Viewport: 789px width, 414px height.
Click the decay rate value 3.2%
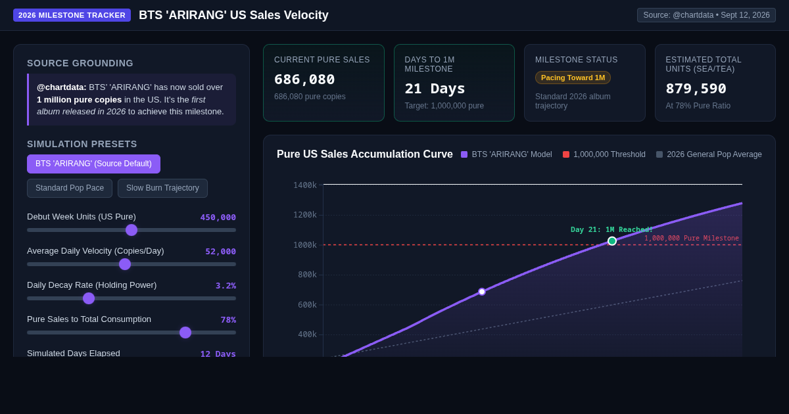226,286
